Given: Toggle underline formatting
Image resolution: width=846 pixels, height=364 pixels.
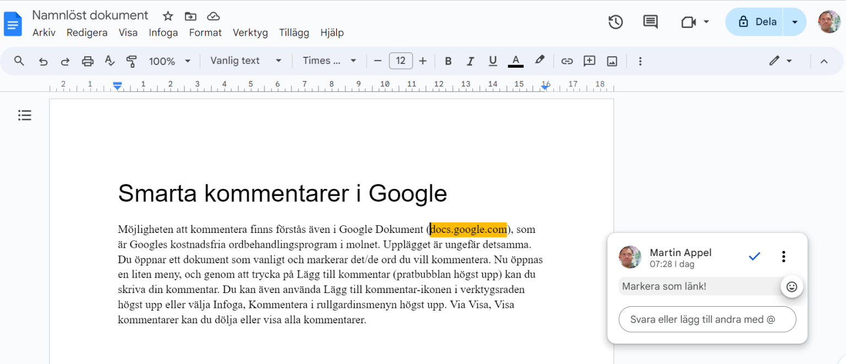Looking at the screenshot, I should point(492,61).
